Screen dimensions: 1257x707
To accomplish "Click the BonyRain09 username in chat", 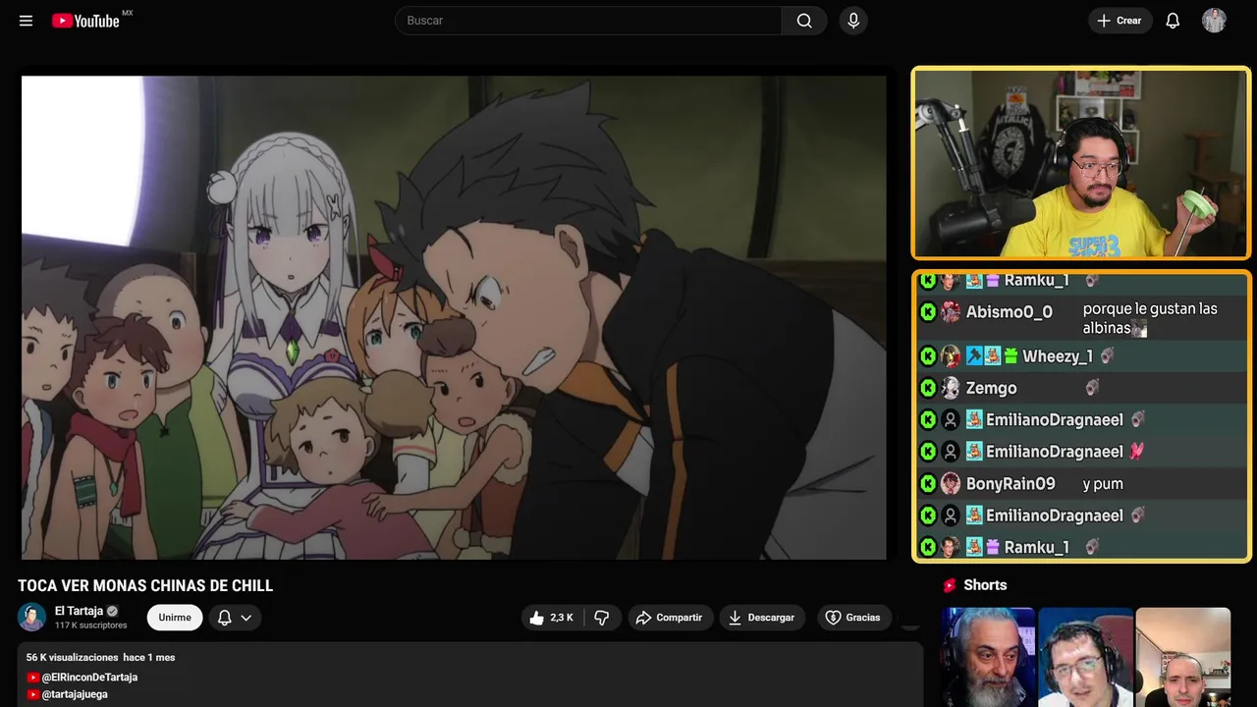I will click(x=1011, y=484).
